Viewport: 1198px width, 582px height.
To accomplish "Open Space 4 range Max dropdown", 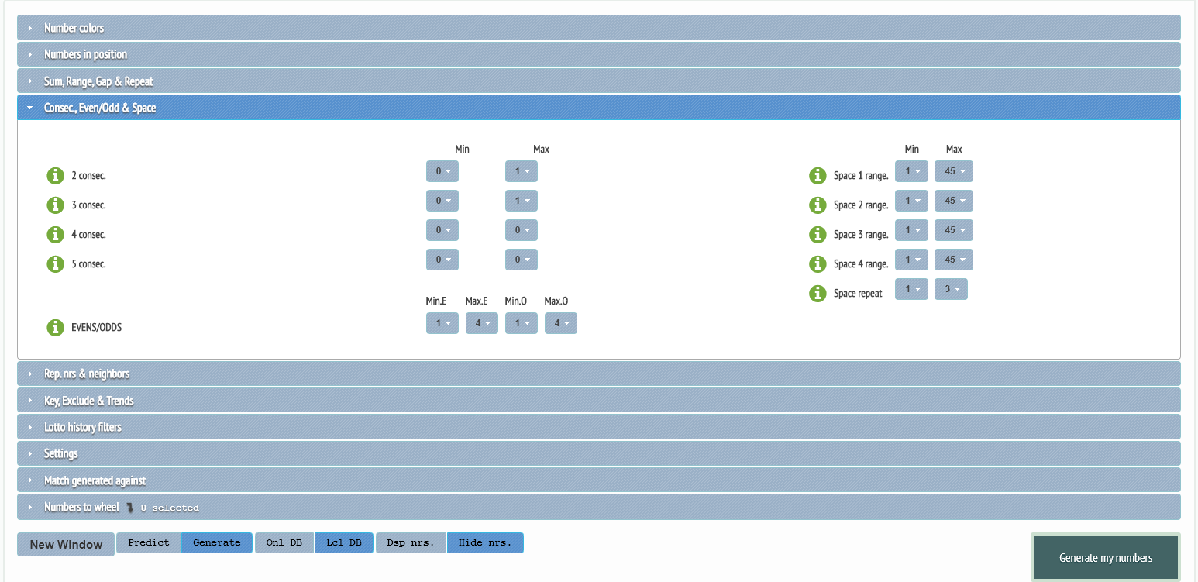I will [x=954, y=260].
